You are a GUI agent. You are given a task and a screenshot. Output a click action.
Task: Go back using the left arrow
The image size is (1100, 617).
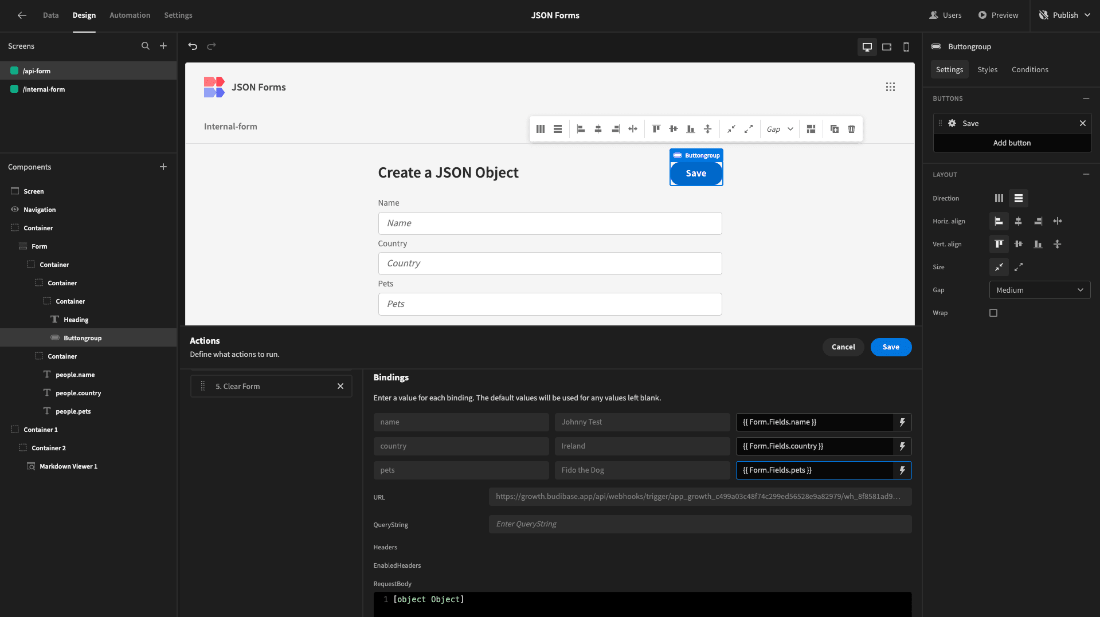click(x=22, y=15)
